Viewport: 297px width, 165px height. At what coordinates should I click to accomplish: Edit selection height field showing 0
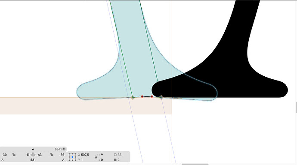102,160
